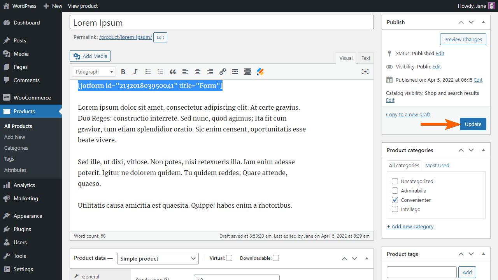This screenshot has width=498, height=280.
Task: Click the Copy to a new draft link
Action: point(408,114)
